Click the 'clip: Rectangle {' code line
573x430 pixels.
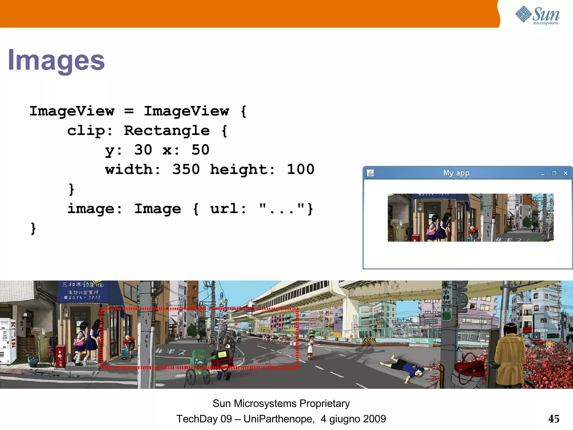click(x=147, y=131)
